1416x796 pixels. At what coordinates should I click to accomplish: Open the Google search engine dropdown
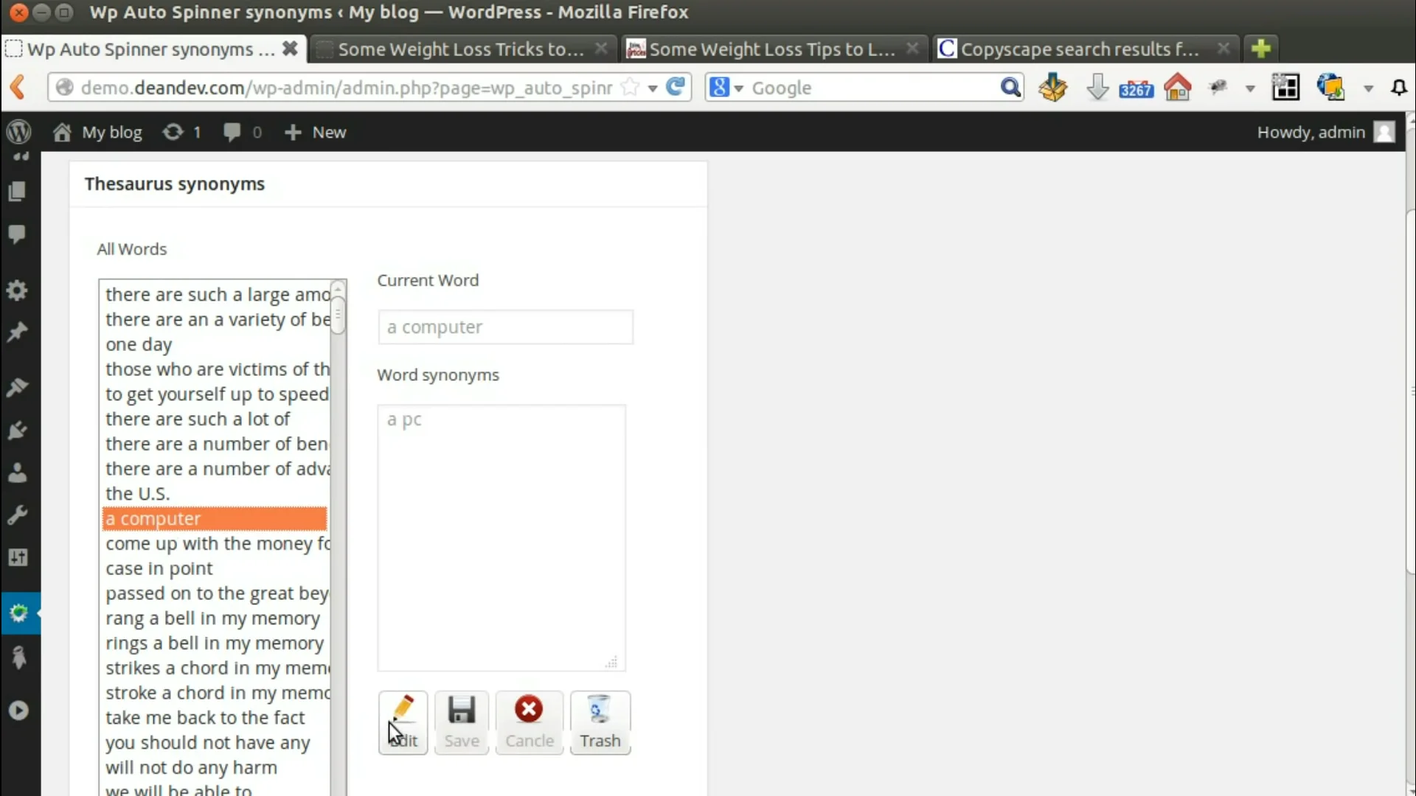(725, 87)
